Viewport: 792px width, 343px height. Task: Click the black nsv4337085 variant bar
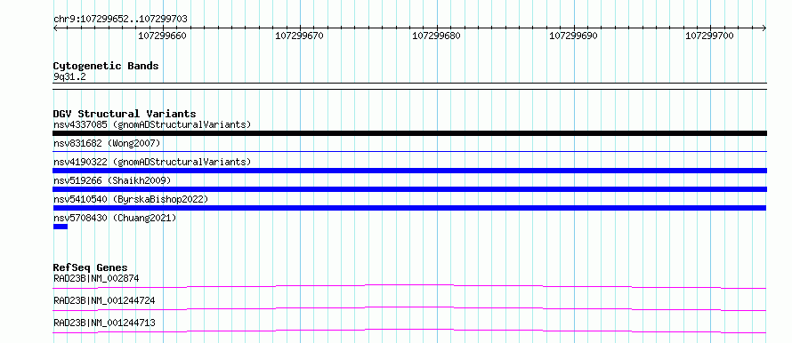(x=409, y=133)
